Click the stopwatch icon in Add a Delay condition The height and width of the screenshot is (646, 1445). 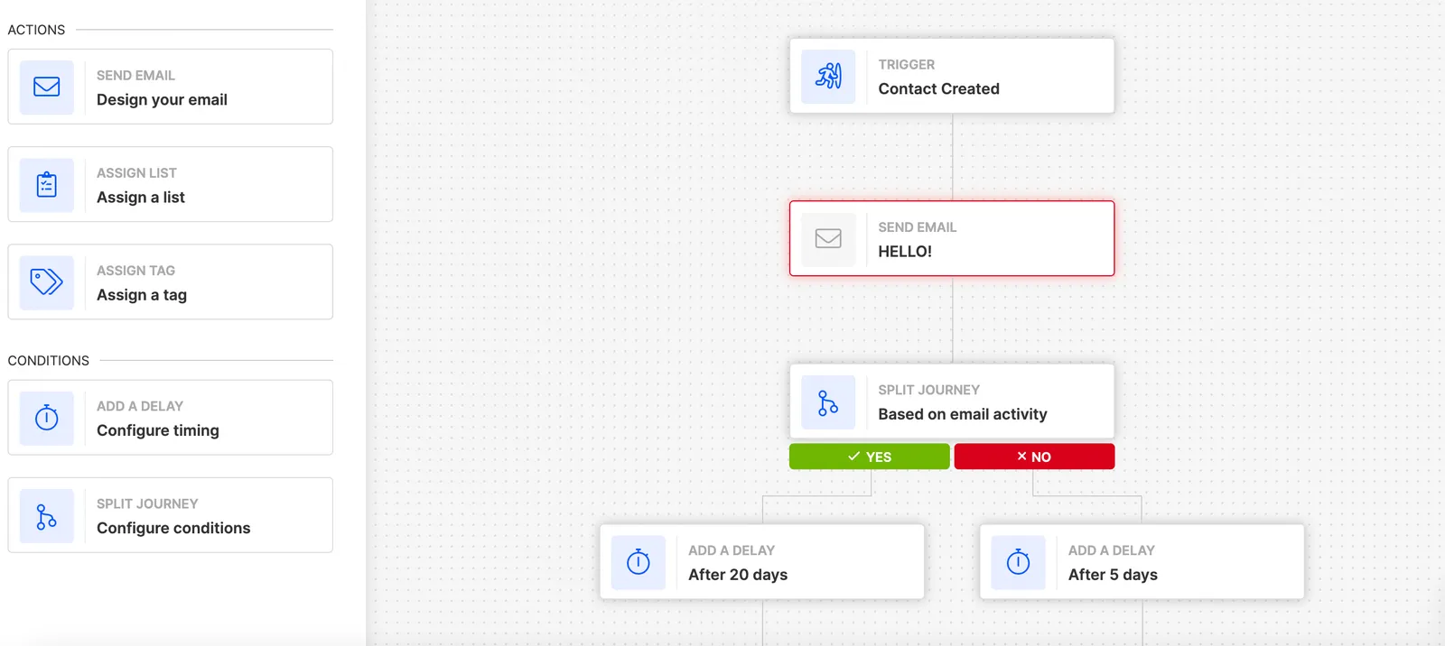point(47,417)
